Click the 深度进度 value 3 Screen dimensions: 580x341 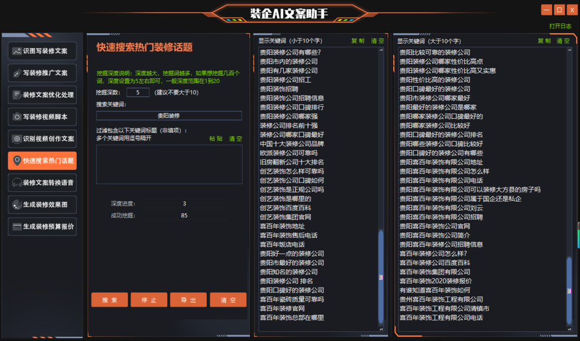184,204
